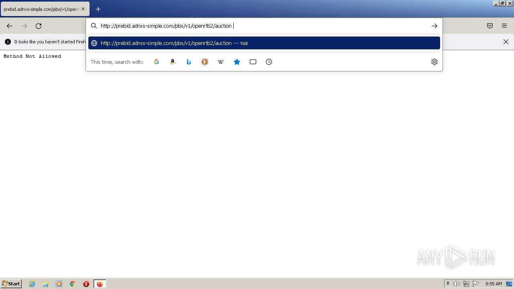
Task: Open a new tab with the plus button
Action: point(98,9)
